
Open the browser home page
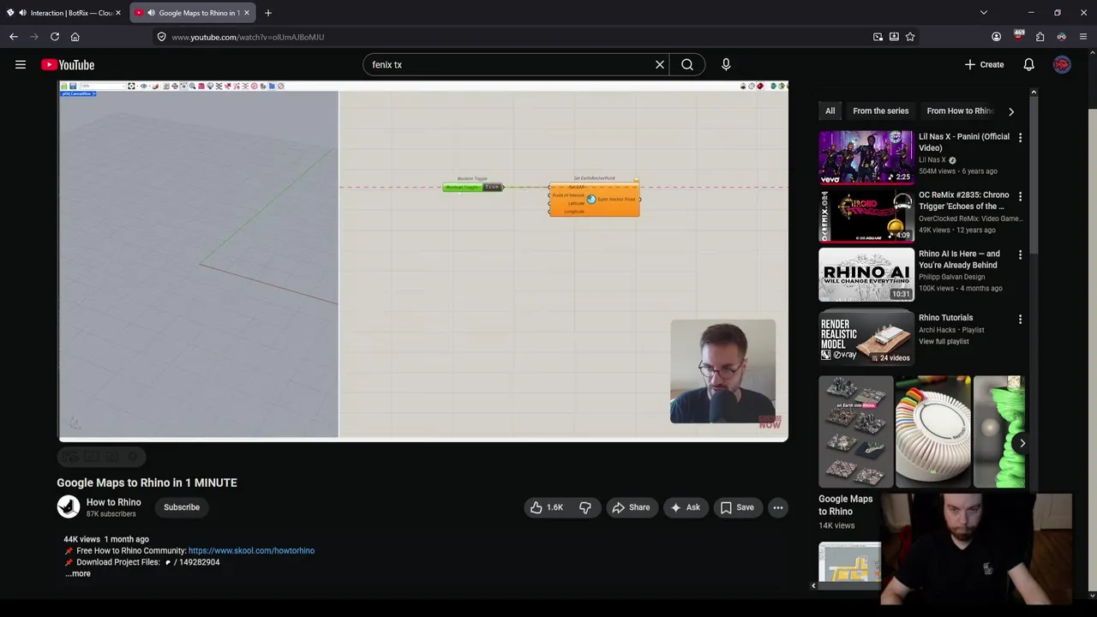click(x=75, y=37)
